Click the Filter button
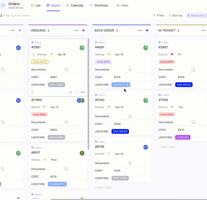Screen dimensions: 207x200 (x=159, y=16)
